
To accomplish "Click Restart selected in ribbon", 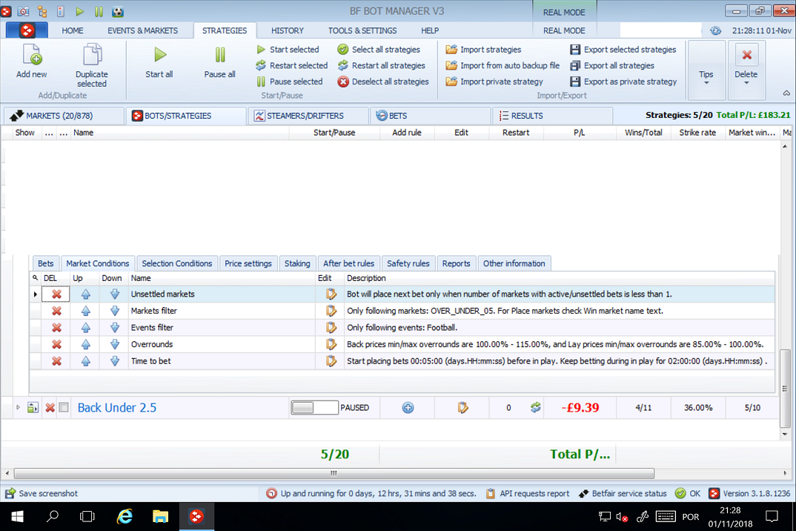I will (x=292, y=65).
